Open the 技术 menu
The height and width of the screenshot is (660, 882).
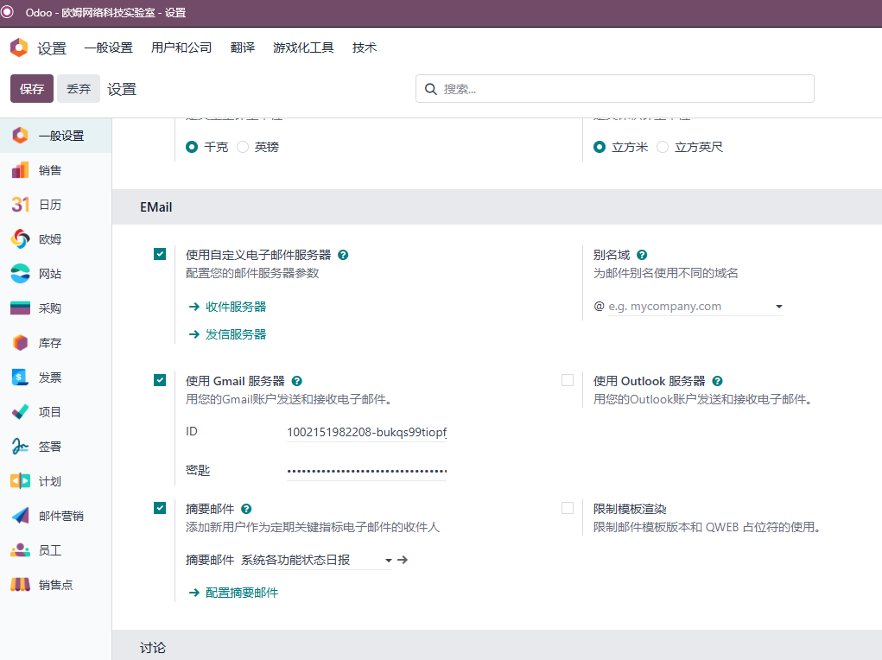[365, 48]
